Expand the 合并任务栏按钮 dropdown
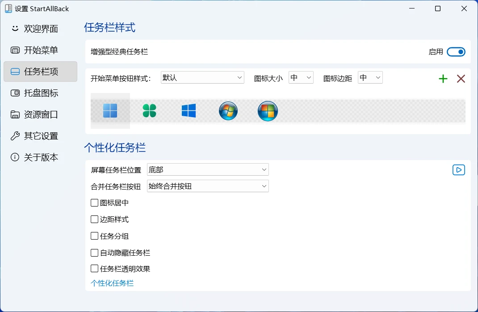The height and width of the screenshot is (312, 478). [x=208, y=186]
